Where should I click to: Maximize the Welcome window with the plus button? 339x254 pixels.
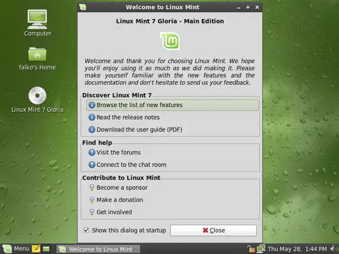click(x=248, y=7)
